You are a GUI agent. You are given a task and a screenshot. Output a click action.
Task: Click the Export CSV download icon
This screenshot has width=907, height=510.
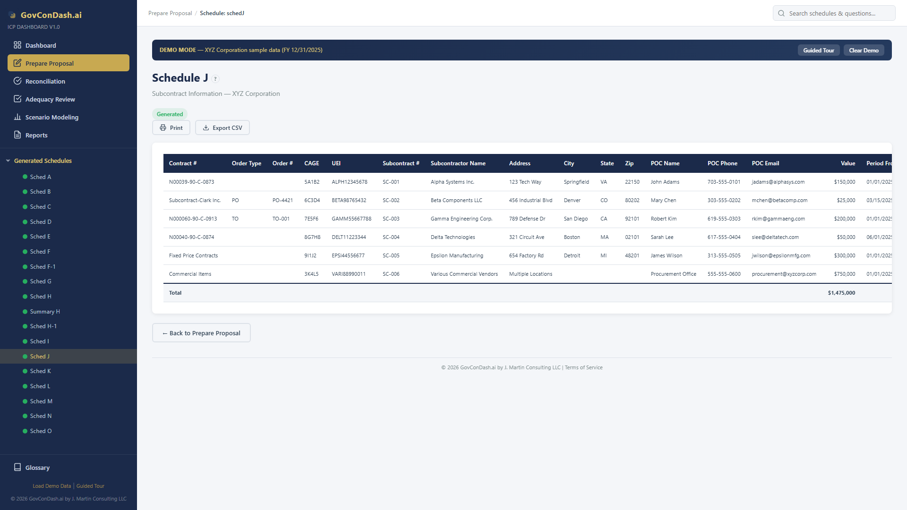206,127
